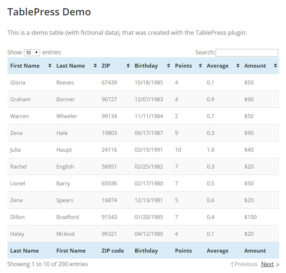Select the Gloria Reeves table row
The height and width of the screenshot is (273, 286).
[143, 82]
